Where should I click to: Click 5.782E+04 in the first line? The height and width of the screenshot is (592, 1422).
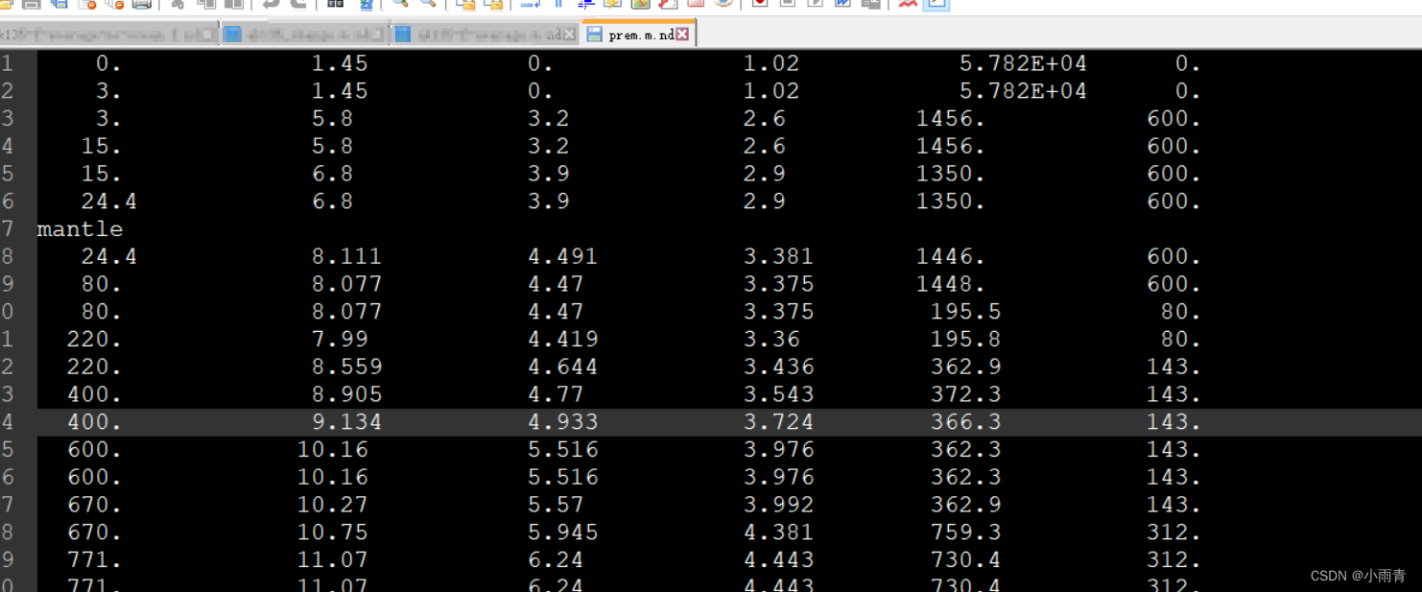(1023, 63)
